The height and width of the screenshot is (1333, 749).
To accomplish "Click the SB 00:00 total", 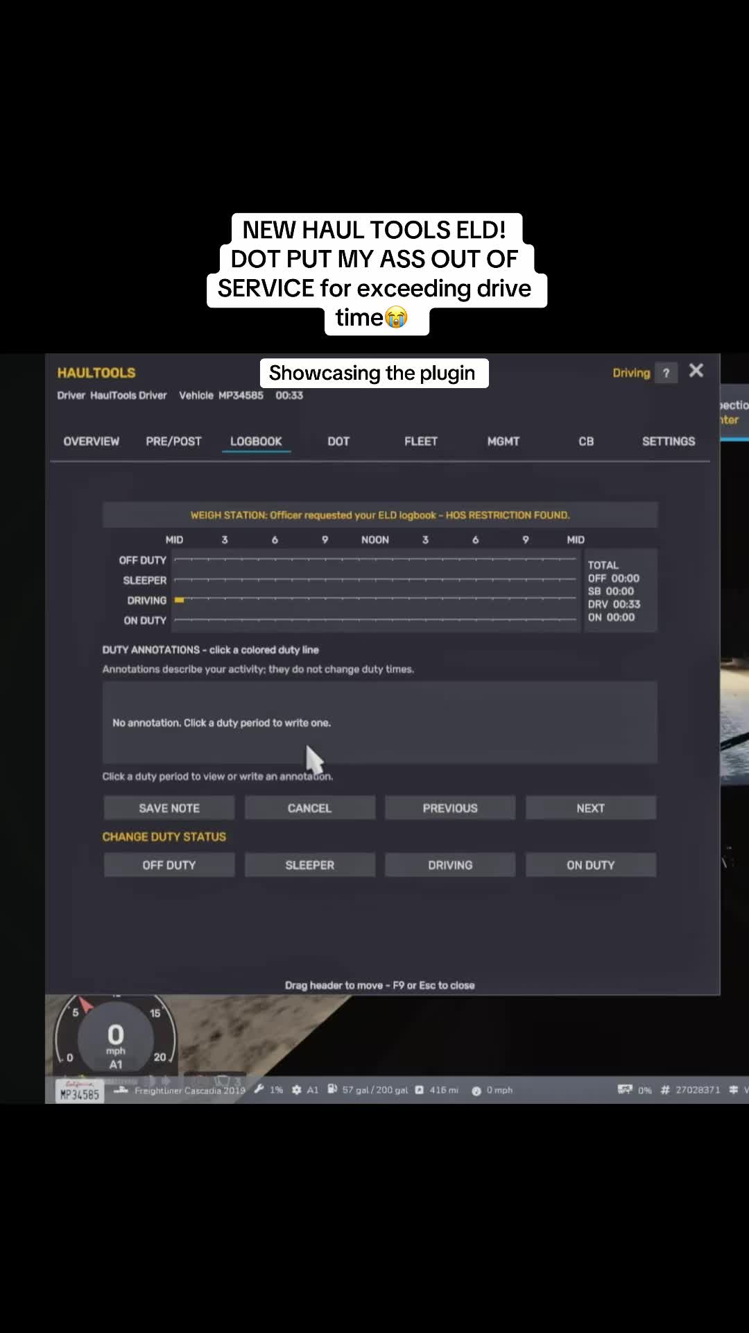I will coord(610,592).
